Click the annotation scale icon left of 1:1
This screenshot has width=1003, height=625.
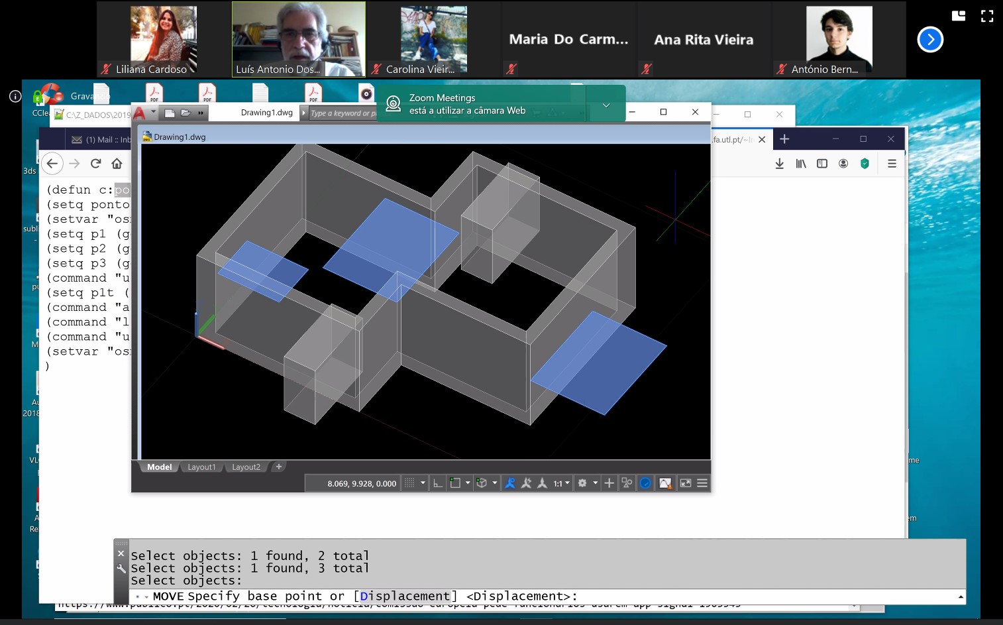point(542,483)
